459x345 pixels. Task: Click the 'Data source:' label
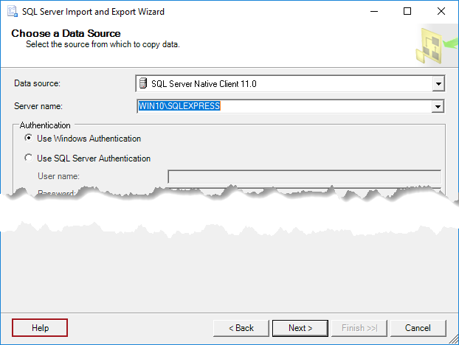click(x=37, y=83)
